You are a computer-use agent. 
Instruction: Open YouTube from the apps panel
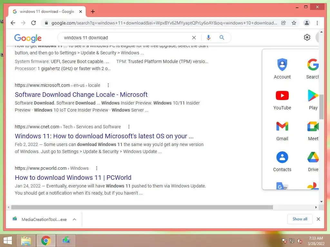coord(282,100)
